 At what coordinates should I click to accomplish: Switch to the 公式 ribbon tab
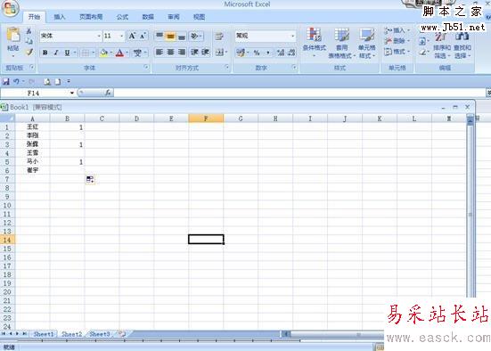[x=122, y=17]
